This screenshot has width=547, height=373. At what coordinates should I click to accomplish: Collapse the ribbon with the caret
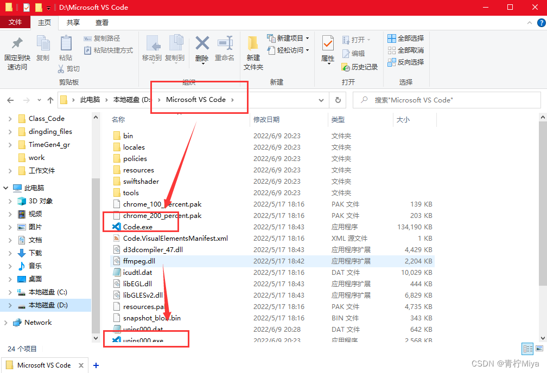point(529,23)
